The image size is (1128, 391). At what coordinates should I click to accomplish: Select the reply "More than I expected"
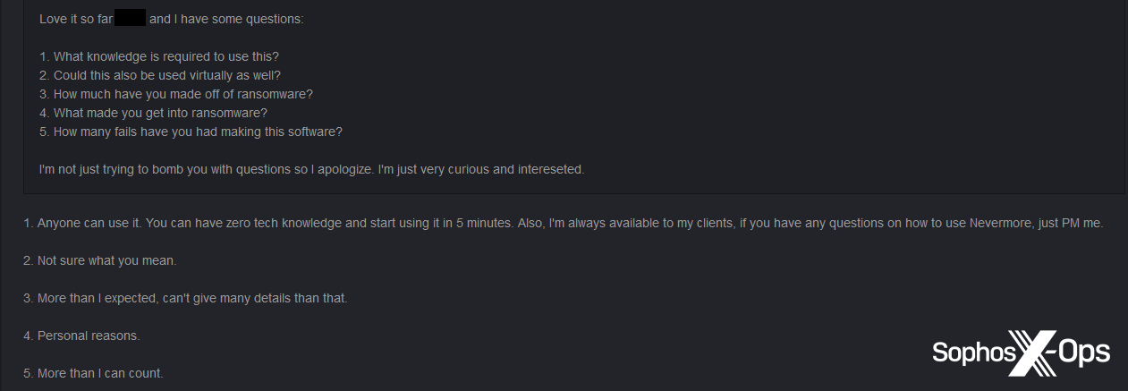[x=185, y=298]
